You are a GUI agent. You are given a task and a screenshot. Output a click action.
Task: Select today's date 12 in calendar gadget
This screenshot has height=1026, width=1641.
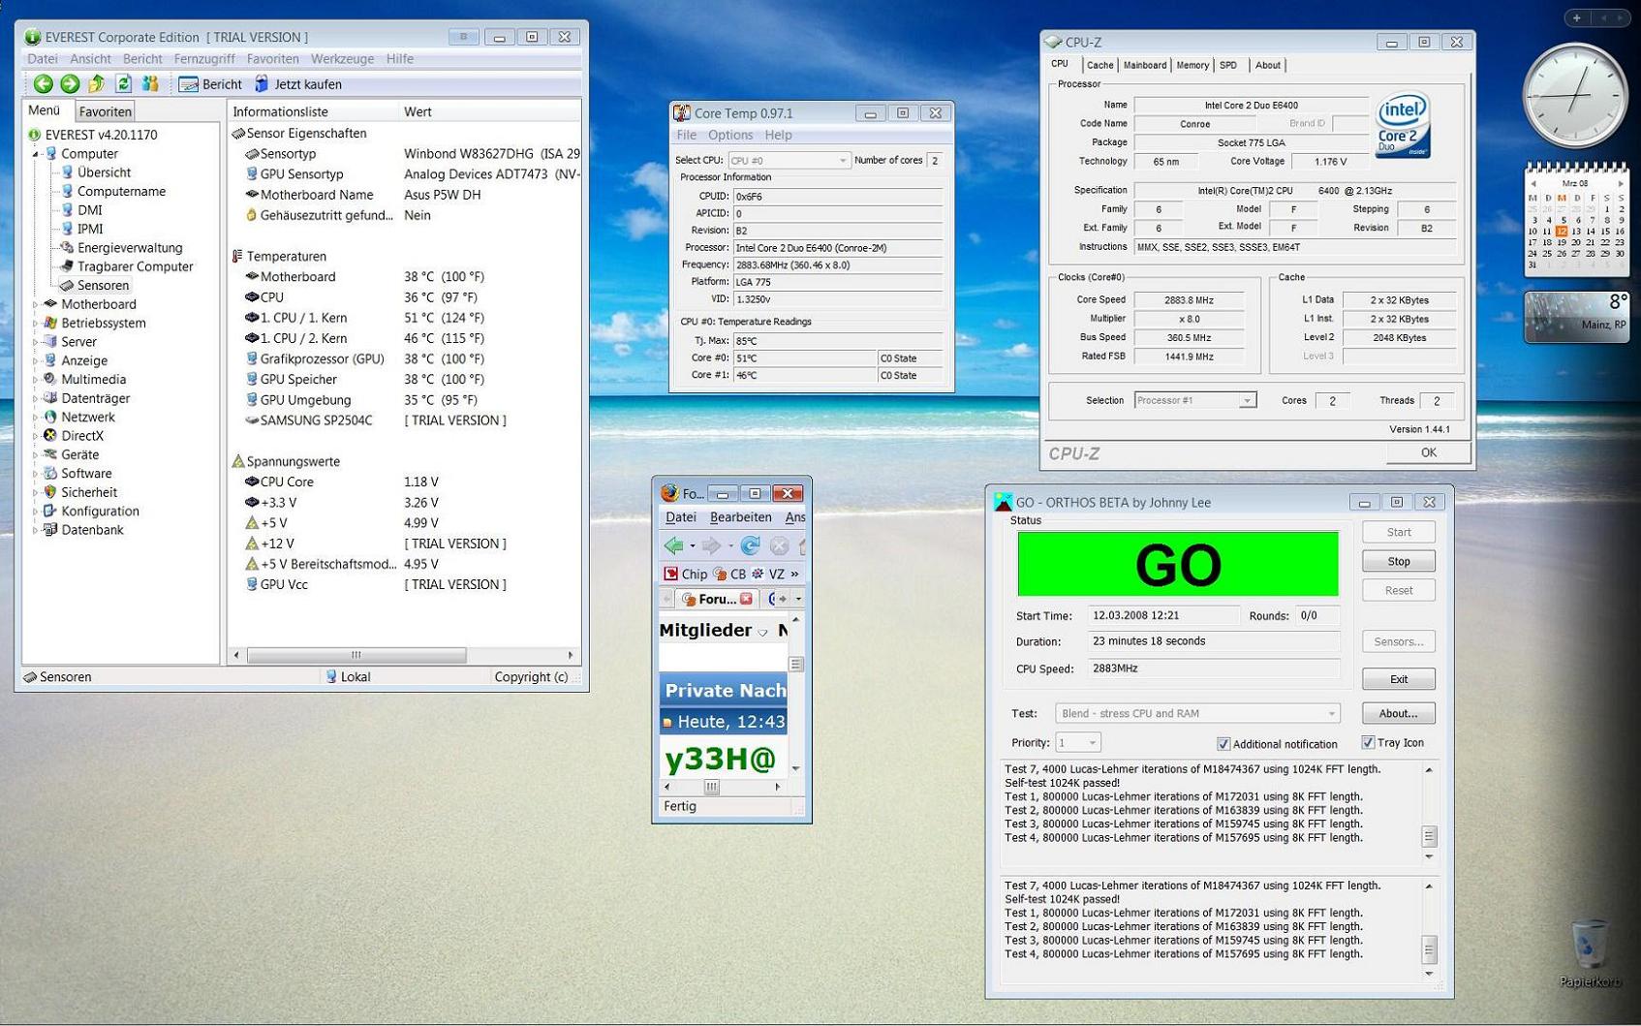click(1562, 232)
